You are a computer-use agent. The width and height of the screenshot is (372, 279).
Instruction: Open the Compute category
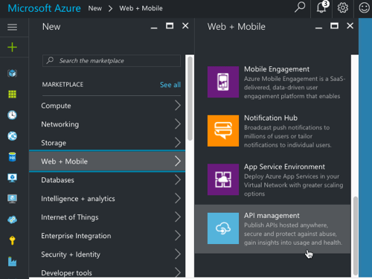point(107,106)
